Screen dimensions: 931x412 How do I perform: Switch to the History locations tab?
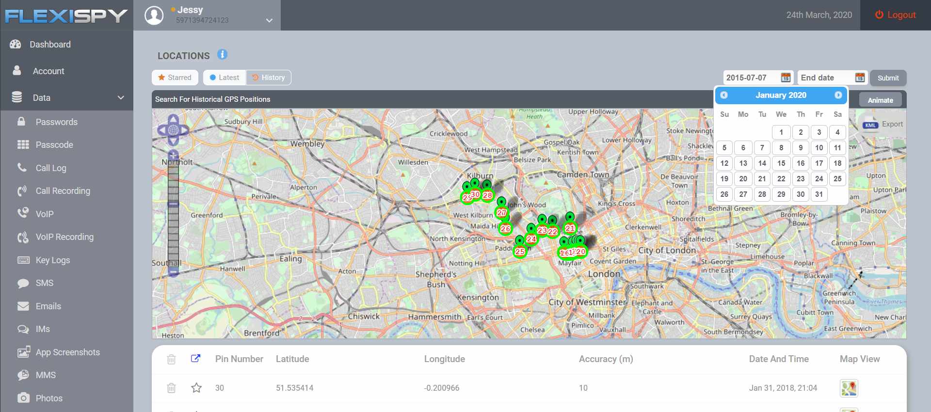pyautogui.click(x=269, y=78)
